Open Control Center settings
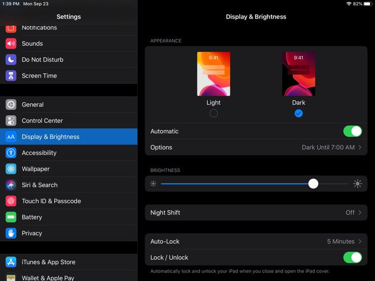Viewport: 375px width, 281px height. pyautogui.click(x=69, y=121)
